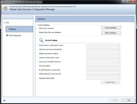Open help via blue question mark icon

point(4,100)
